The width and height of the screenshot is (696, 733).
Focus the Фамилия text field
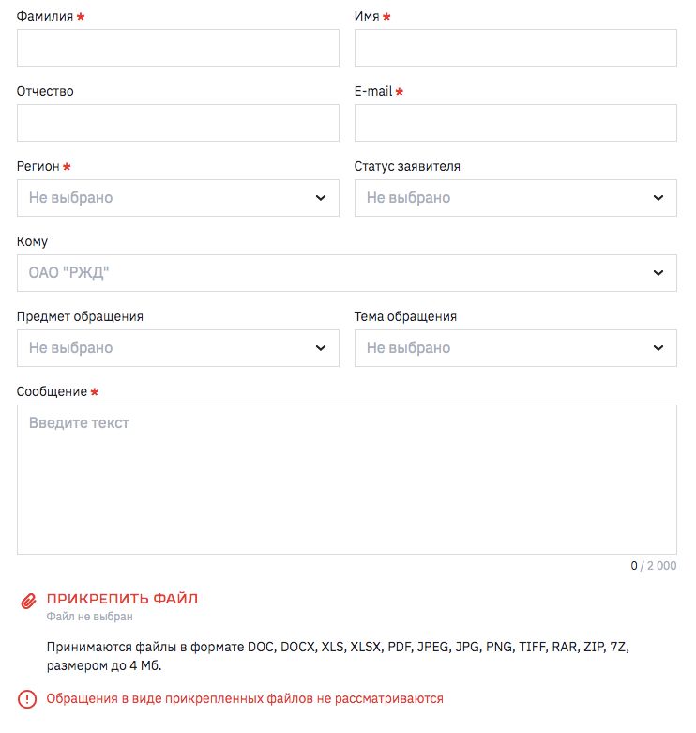point(177,48)
